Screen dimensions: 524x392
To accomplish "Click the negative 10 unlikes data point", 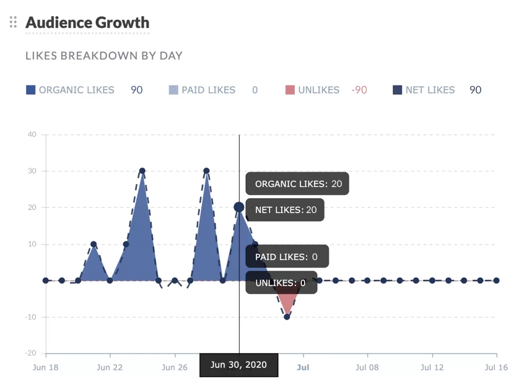I will click(287, 317).
